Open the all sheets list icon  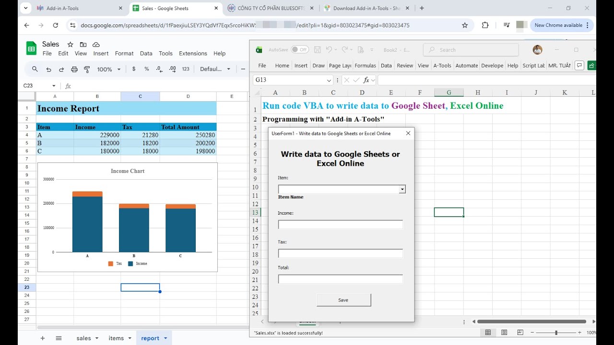[x=59, y=338]
